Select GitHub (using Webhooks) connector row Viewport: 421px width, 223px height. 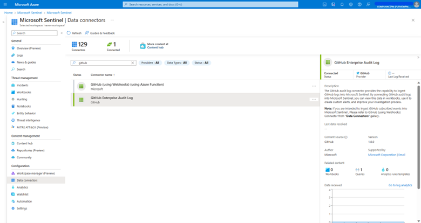coord(196,86)
